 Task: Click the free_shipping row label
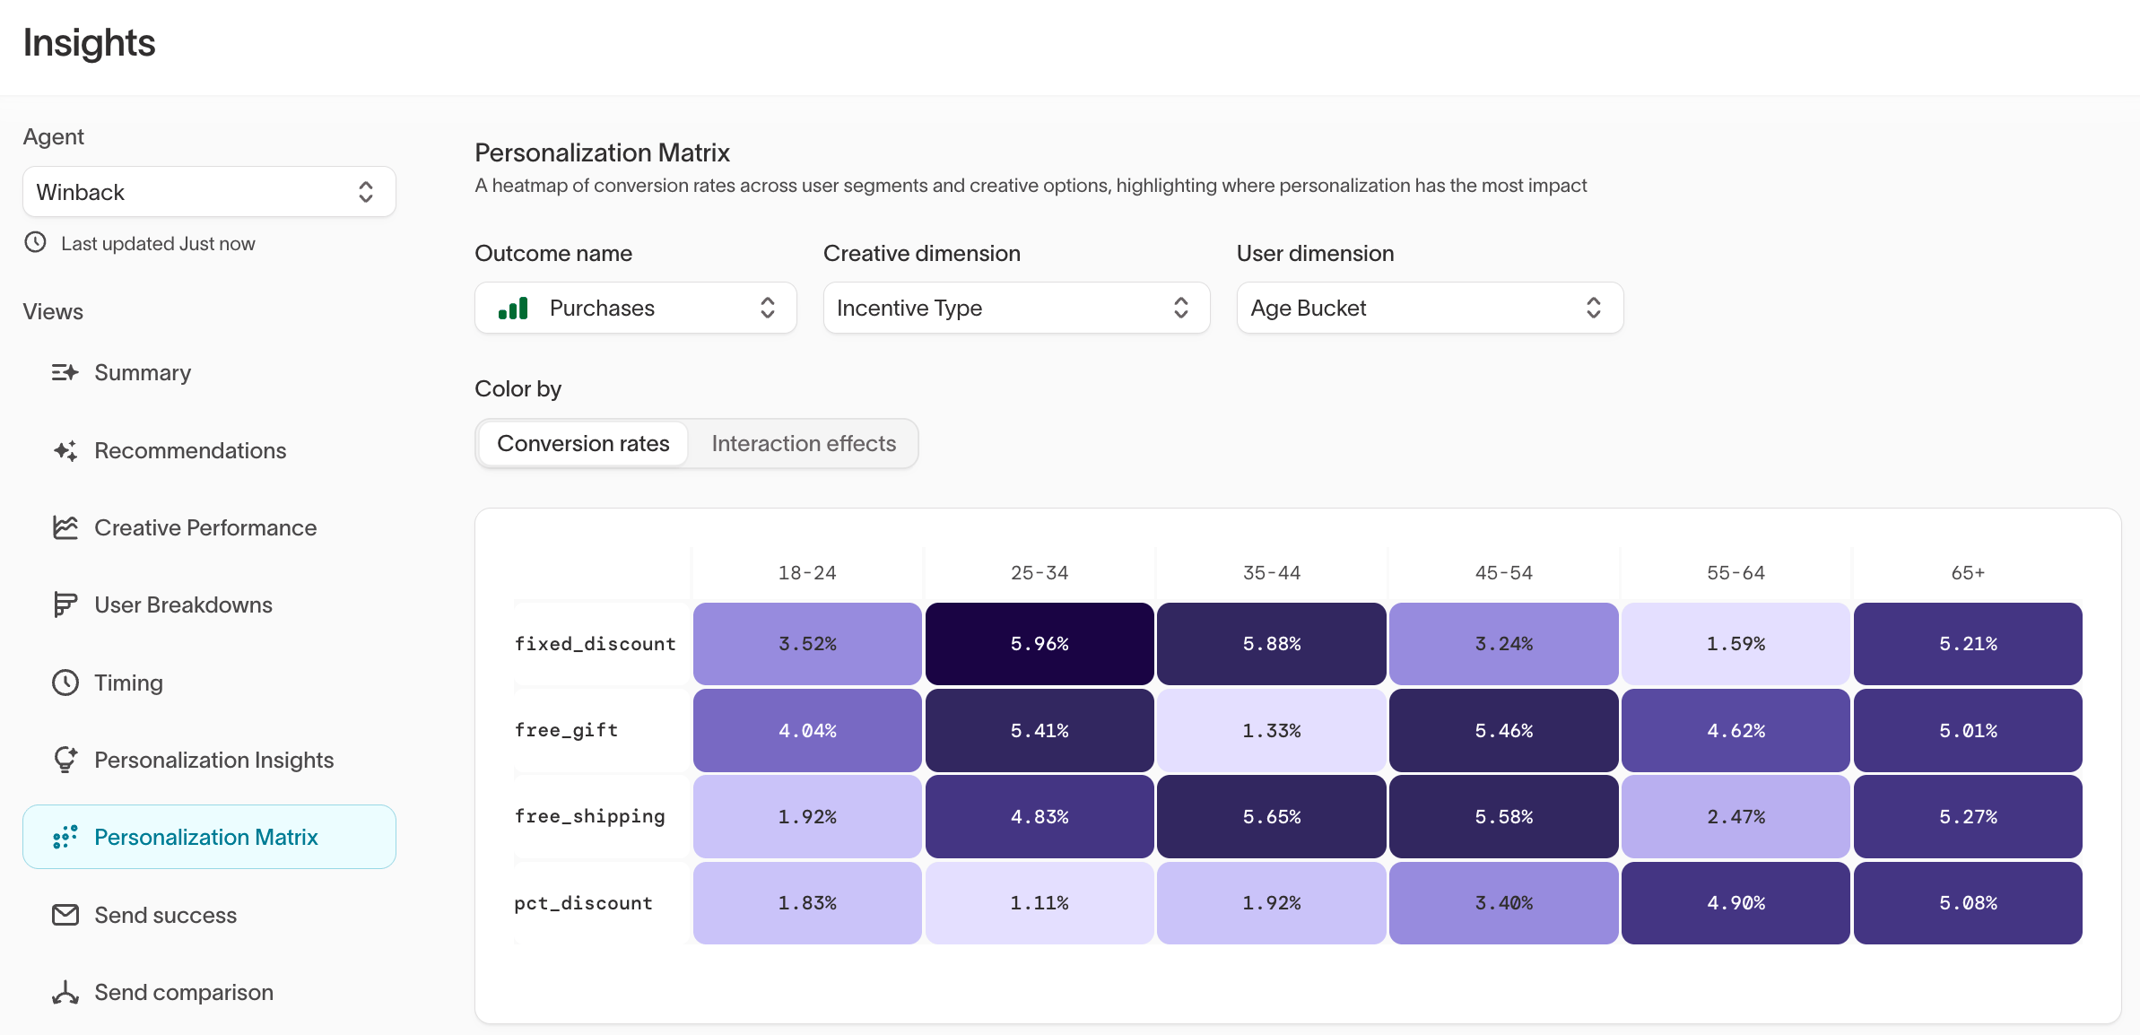[x=589, y=816]
